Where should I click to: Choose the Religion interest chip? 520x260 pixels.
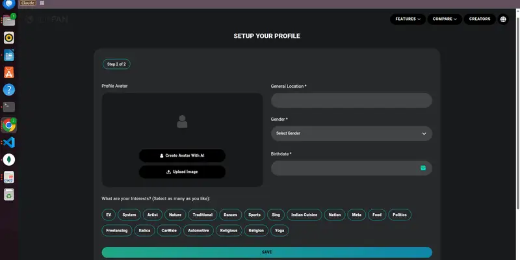coord(256,231)
